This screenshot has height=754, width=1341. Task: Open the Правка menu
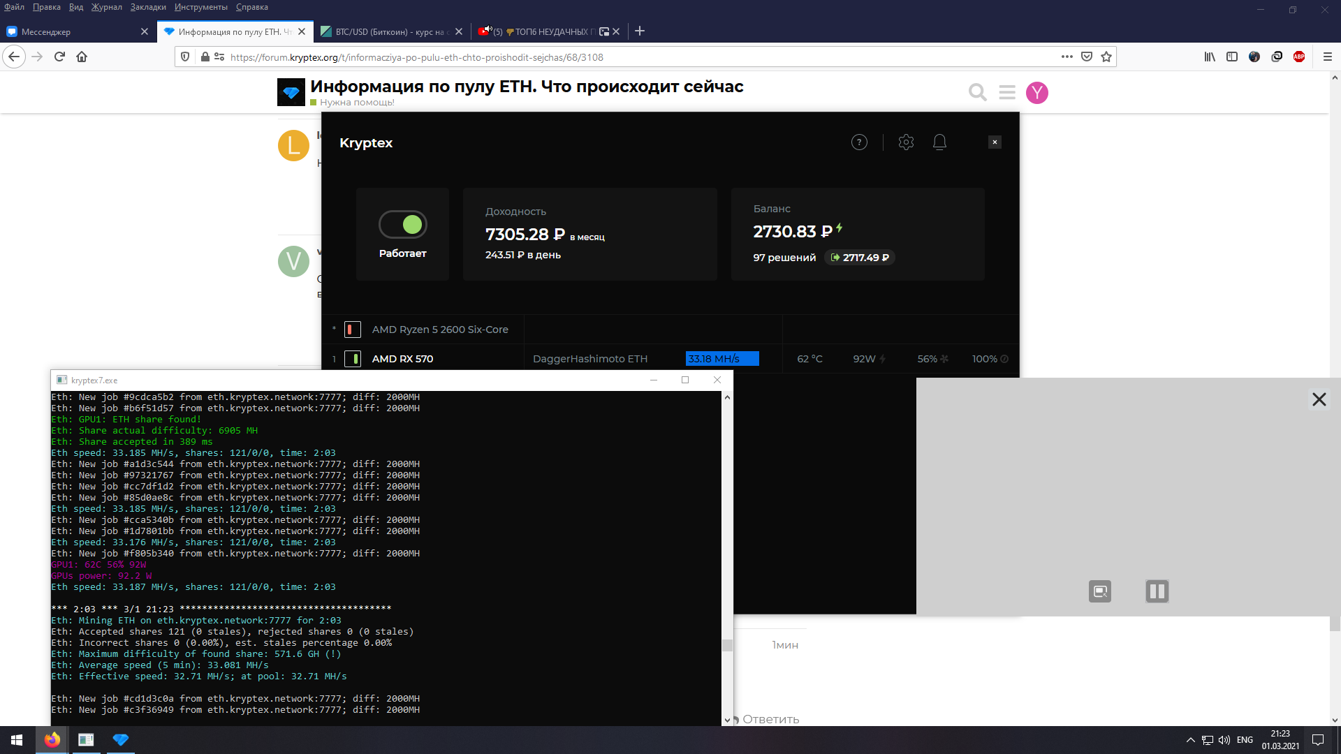pos(46,7)
